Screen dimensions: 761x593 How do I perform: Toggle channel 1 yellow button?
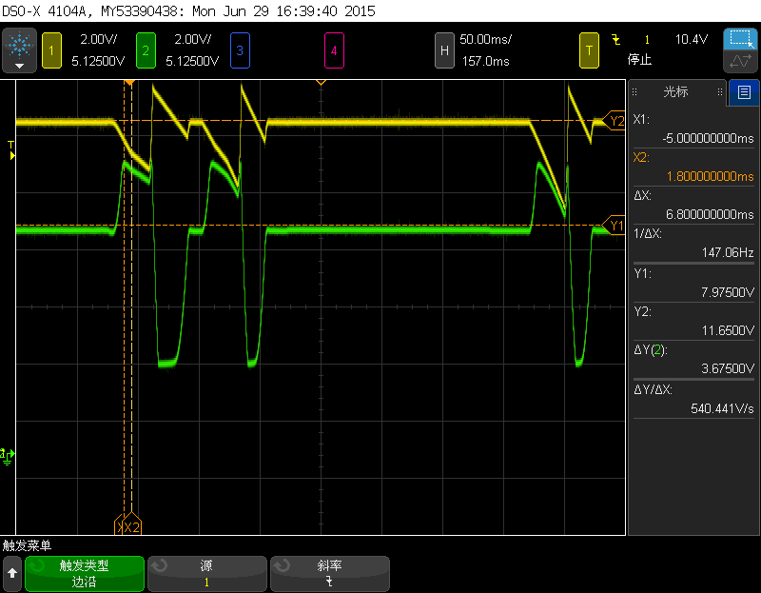coord(51,50)
